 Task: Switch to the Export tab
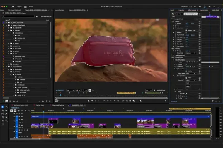31,7
